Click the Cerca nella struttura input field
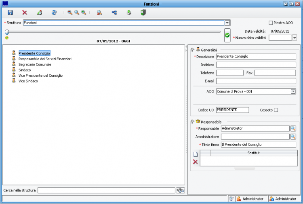The image size is (303, 204). point(106,190)
